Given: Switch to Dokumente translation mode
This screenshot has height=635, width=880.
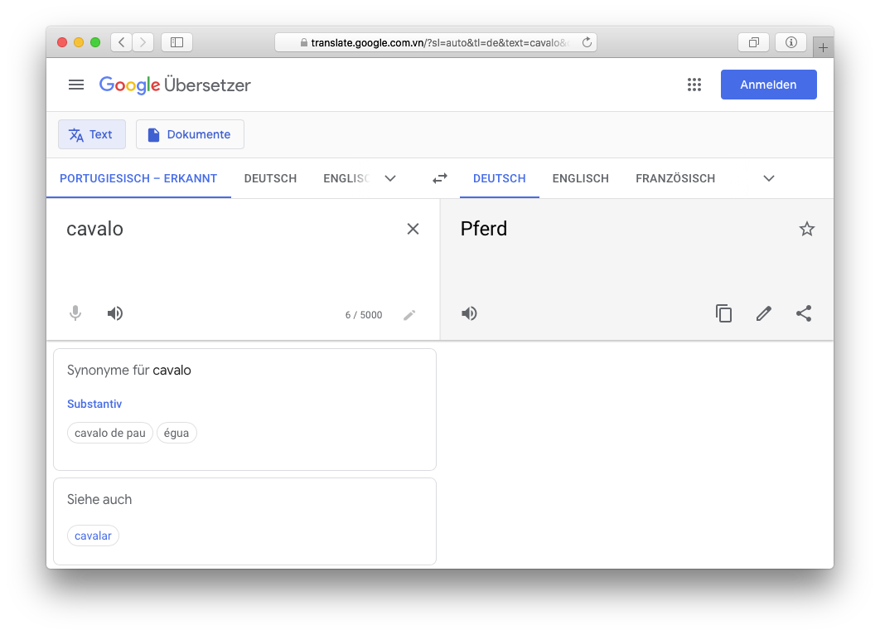Looking at the screenshot, I should [x=190, y=134].
